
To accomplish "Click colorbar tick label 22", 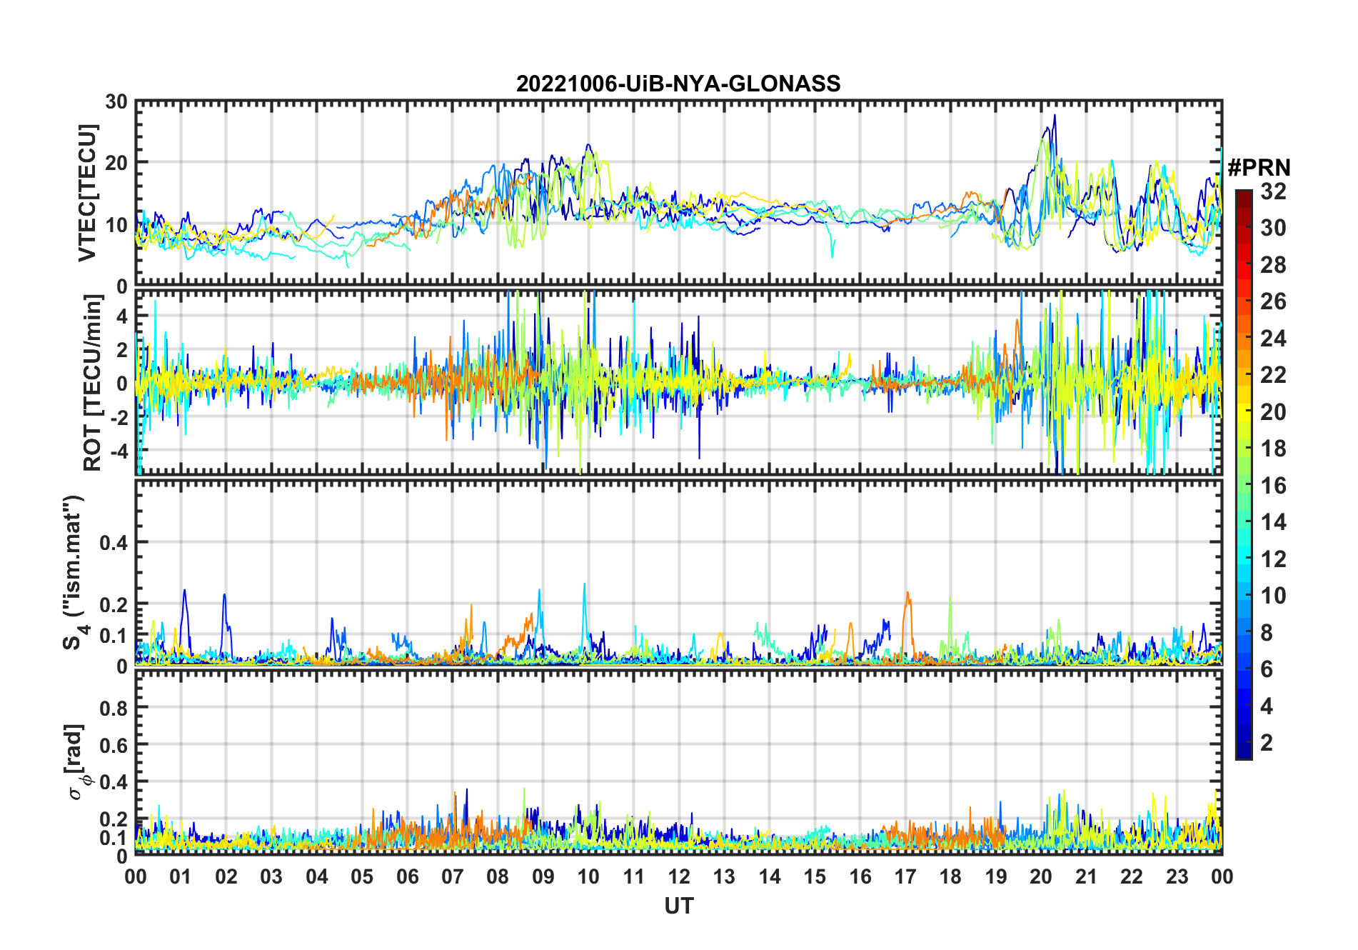I will point(1273,374).
